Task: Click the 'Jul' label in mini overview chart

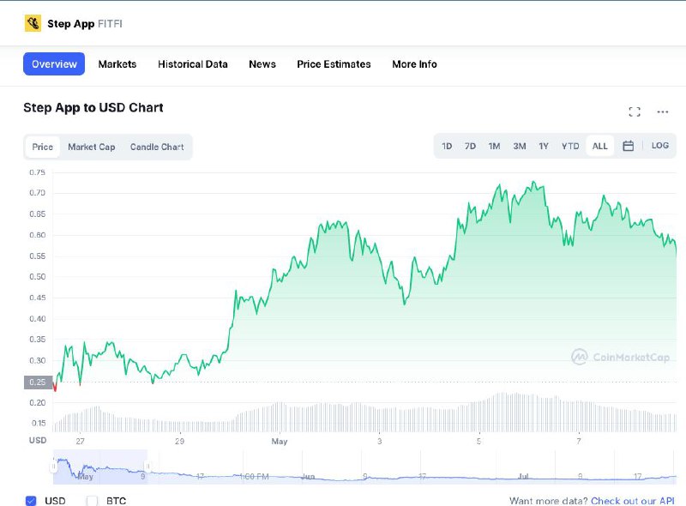Action: point(523,476)
